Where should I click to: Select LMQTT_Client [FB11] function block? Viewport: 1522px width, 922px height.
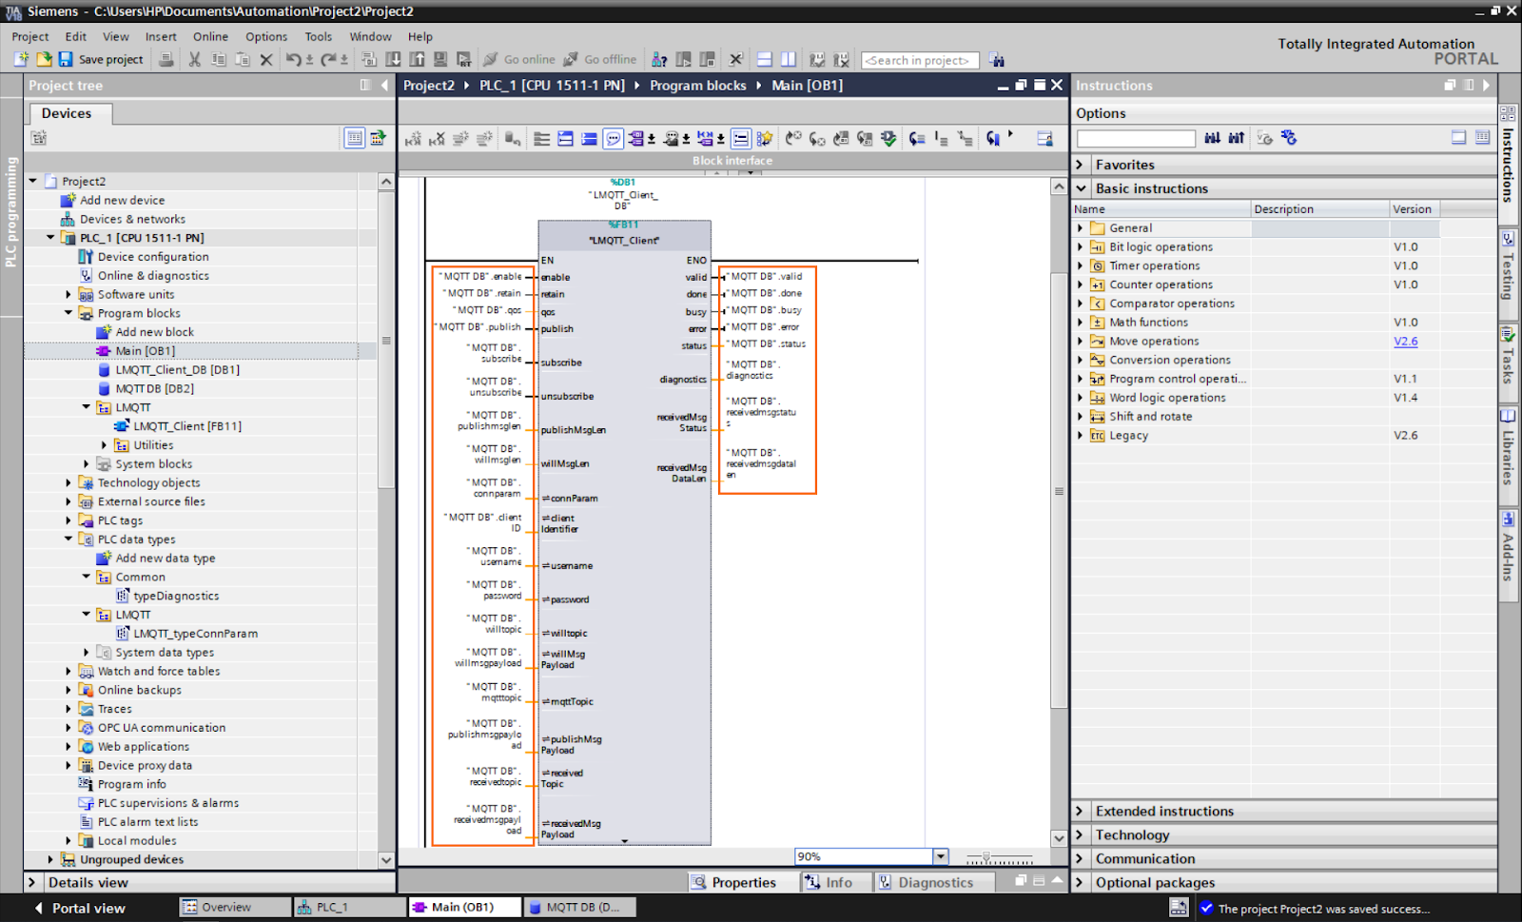tap(187, 426)
